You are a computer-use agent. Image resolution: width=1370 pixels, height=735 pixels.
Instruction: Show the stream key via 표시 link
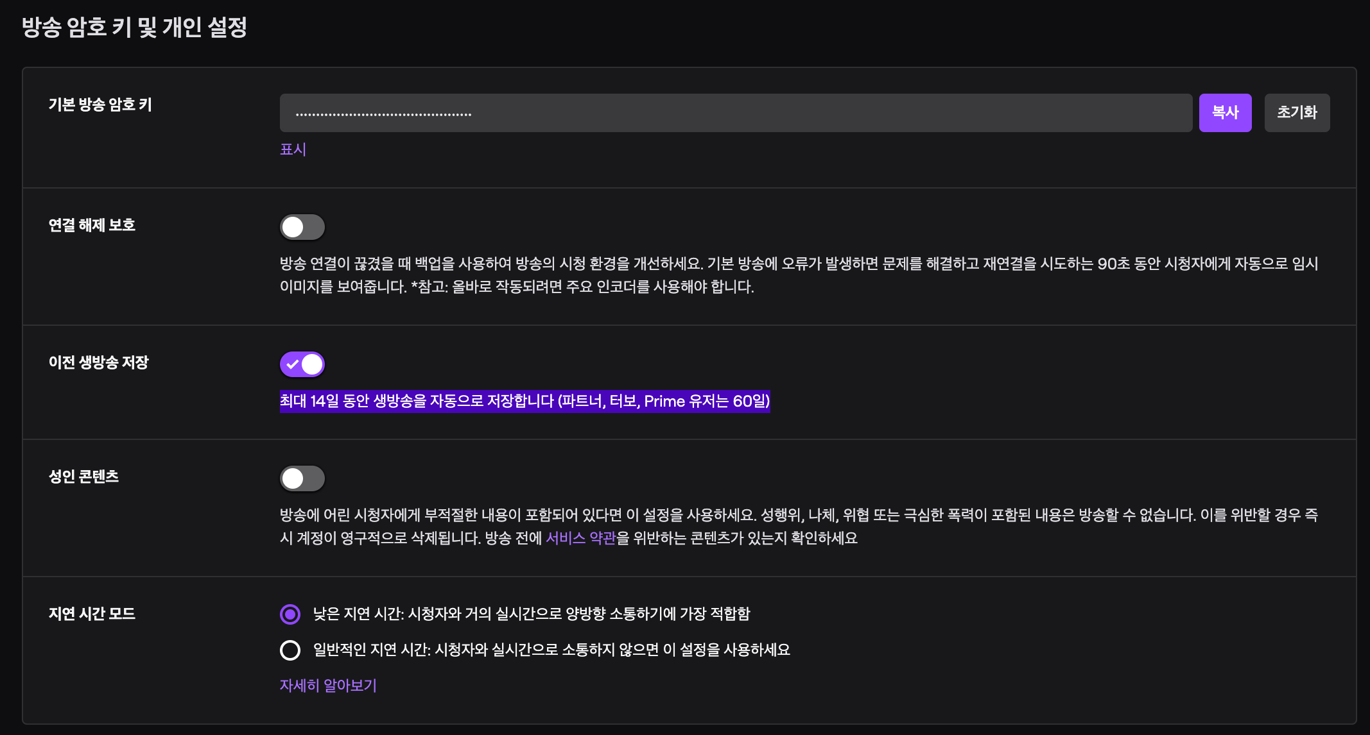[x=293, y=149]
